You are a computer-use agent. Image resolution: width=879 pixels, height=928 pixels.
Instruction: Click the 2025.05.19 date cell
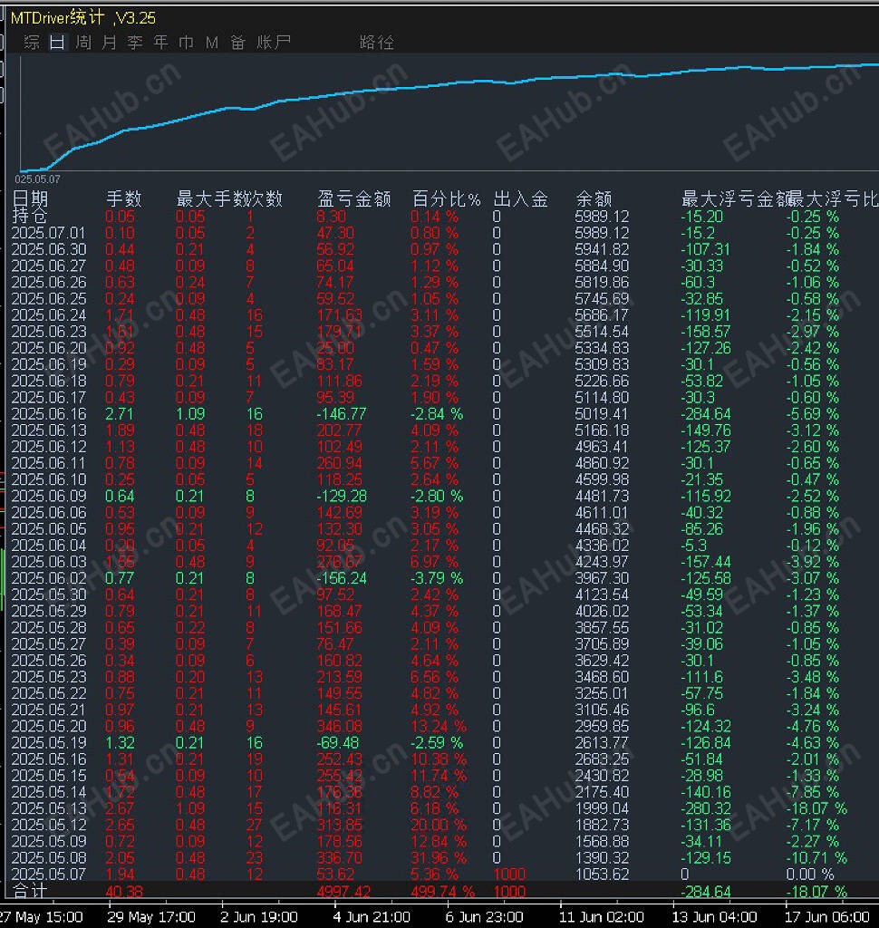(49, 743)
